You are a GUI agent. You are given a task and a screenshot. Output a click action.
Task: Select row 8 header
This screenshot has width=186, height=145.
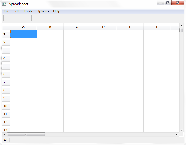point(6,90)
